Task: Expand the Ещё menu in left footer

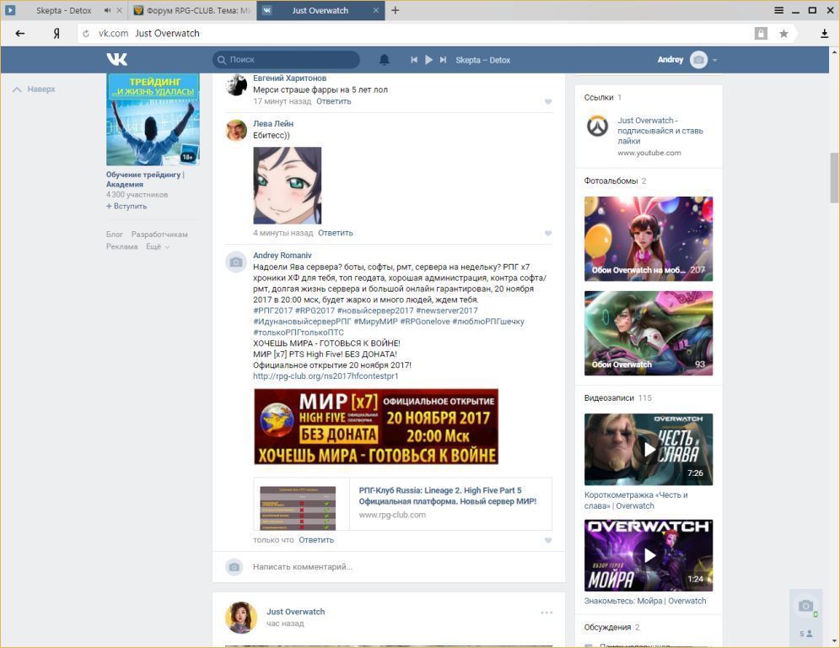Action: 158,246
